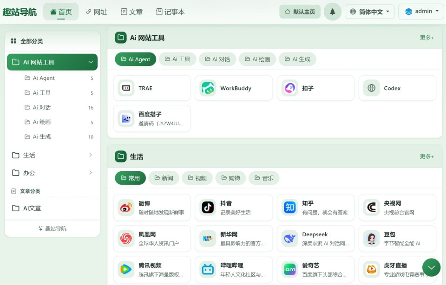Screen dimensions: 446x285
Task: Click the text 有问题，就会有答案
Action: 325,212
